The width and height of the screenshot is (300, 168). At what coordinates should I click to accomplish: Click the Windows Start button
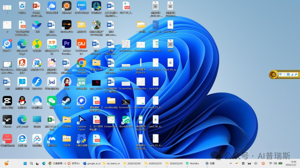pyautogui.click(x=25, y=163)
